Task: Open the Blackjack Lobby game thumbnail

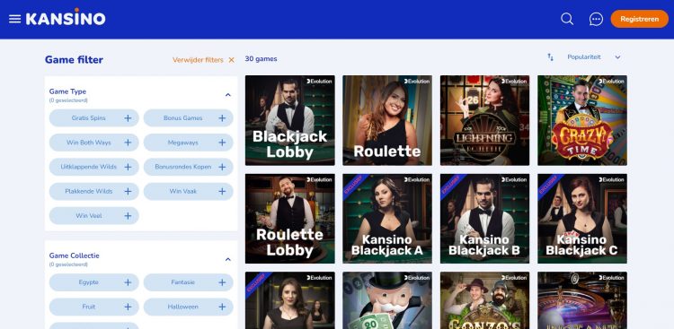Action: [290, 120]
